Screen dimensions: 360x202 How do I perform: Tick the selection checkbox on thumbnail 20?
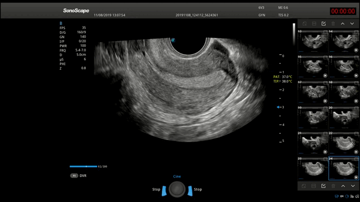(356, 108)
